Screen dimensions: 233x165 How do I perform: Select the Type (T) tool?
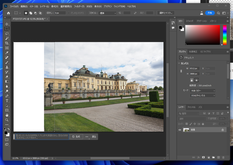coord(7,101)
